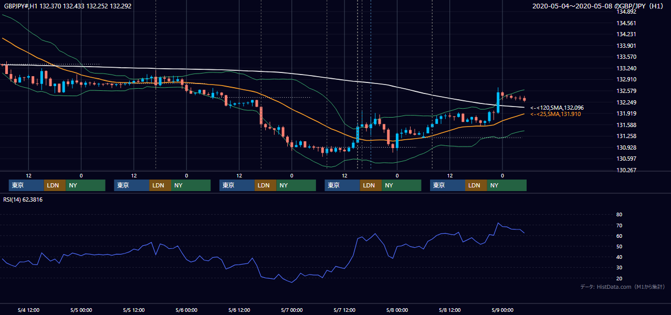Select the 5/6 00:00 time axis label
The width and height of the screenshot is (671, 315).
tap(186, 310)
